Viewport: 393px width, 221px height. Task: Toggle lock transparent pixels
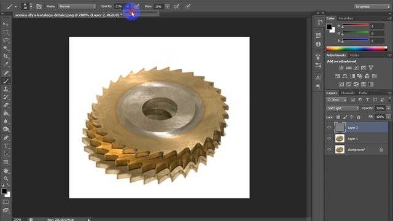(x=338, y=117)
